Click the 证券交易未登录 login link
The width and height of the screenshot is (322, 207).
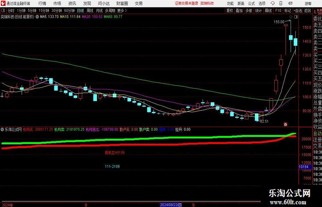(186, 3)
